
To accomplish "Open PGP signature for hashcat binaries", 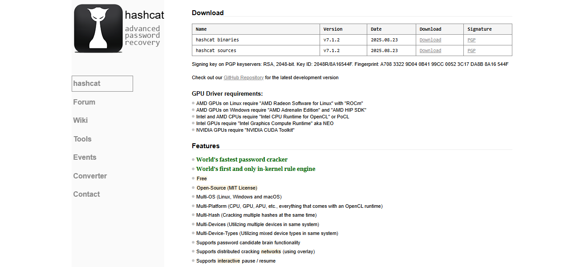I will (x=471, y=40).
